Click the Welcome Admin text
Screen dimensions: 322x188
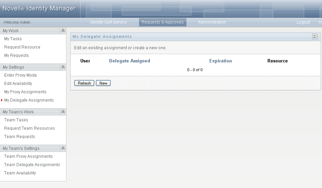click(x=17, y=22)
